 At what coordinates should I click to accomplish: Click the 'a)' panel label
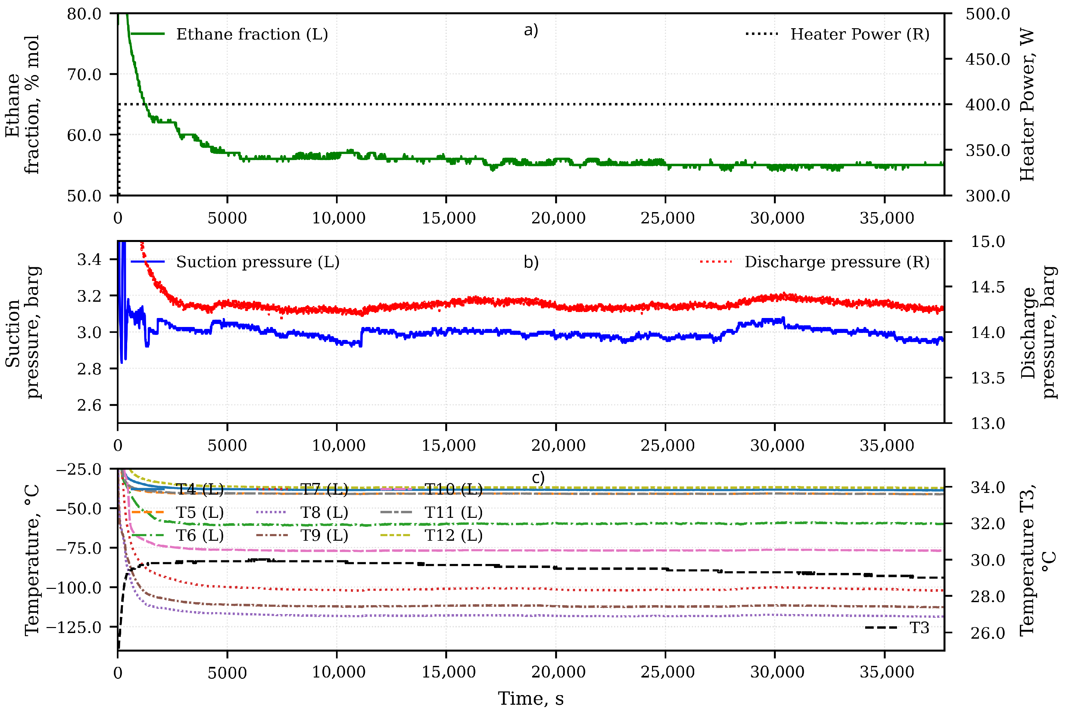click(531, 30)
